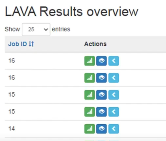The image size is (166, 141).
Task: Click the blue eye icon for job 14
Action: (101, 129)
